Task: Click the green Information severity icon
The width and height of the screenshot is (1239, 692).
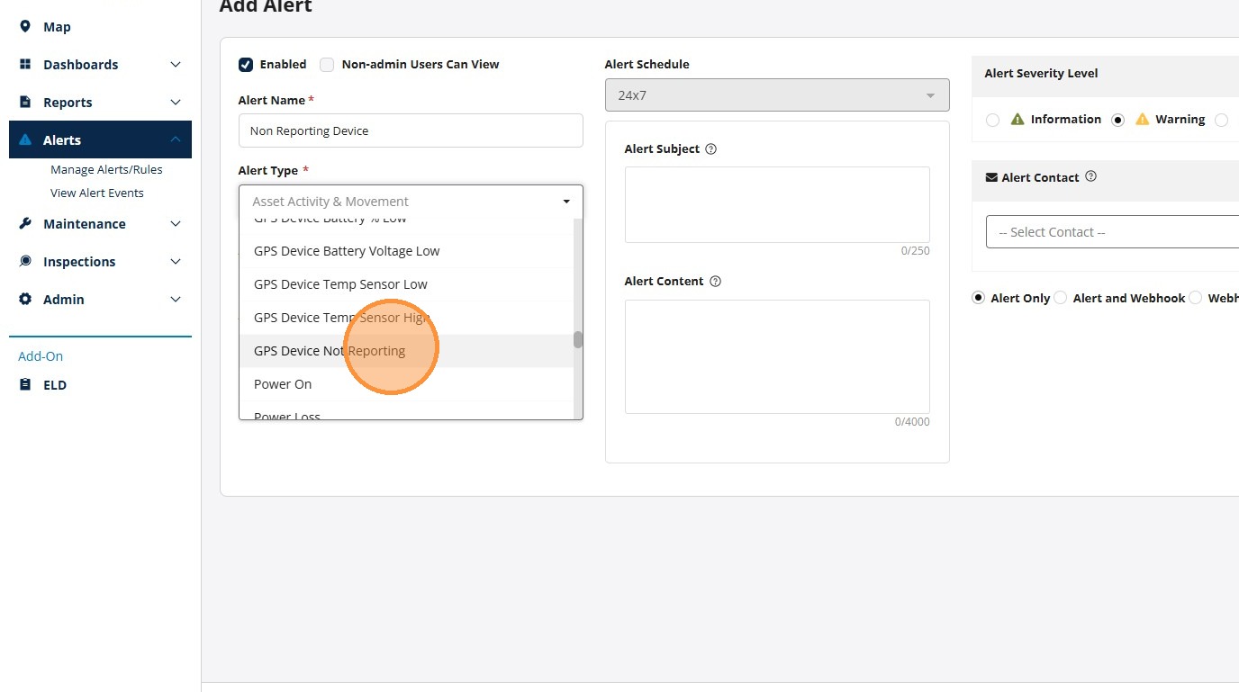Action: [1017, 119]
